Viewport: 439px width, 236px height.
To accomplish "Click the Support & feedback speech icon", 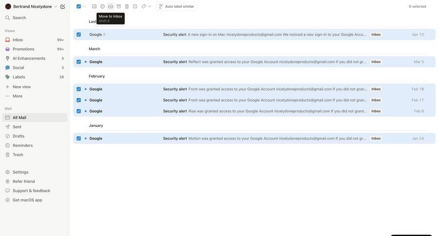I will (x=7, y=191).
